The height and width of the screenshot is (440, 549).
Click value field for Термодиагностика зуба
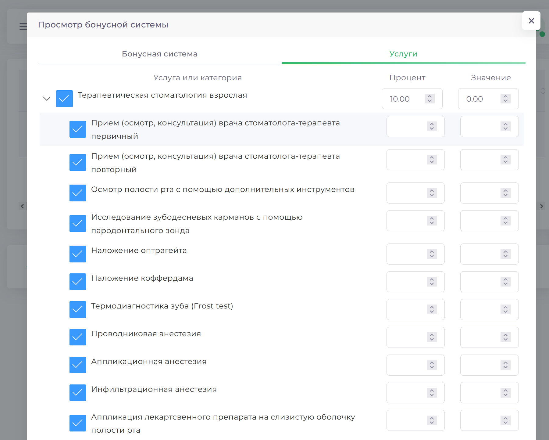tap(489, 310)
